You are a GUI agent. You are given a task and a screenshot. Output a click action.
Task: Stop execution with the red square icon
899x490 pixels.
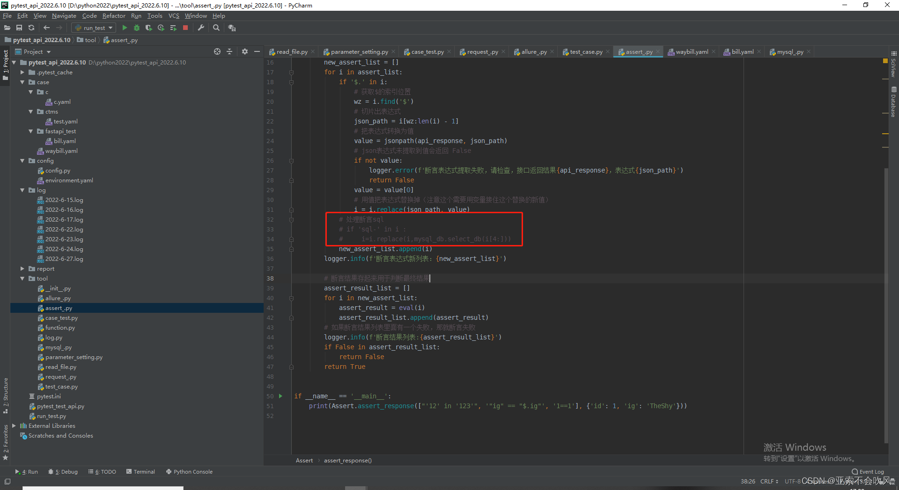click(185, 28)
